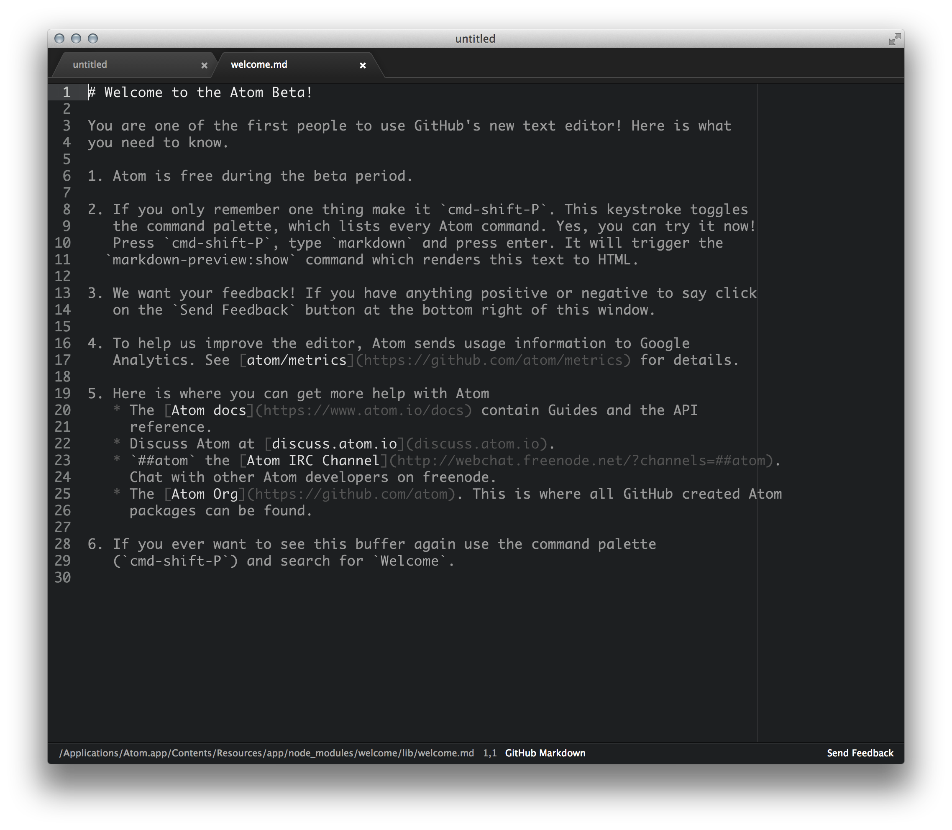
Task: Click "for details." on line 17
Action: [689, 360]
